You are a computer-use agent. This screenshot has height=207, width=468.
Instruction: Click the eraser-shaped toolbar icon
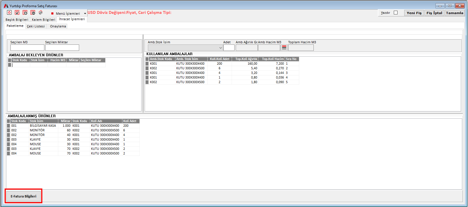click(41, 13)
